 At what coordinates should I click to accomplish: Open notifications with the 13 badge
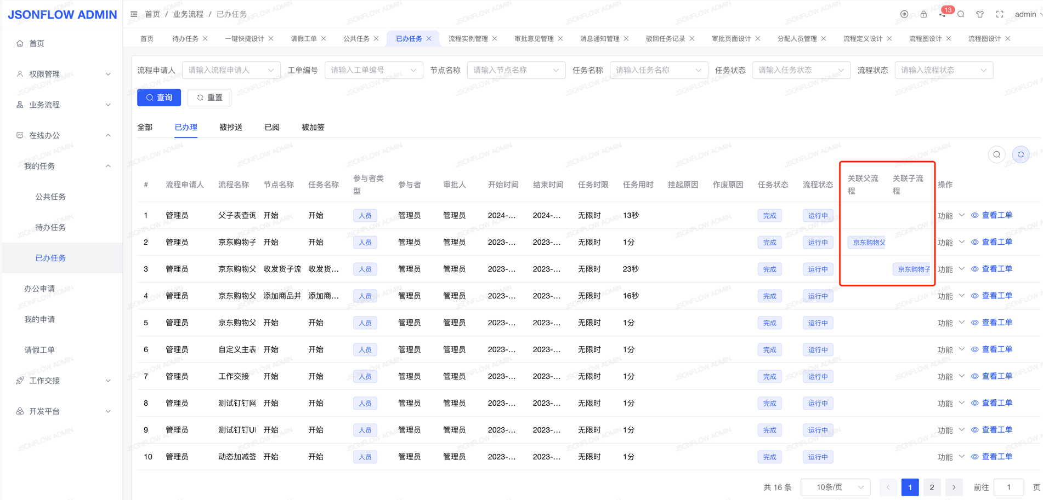tap(943, 14)
